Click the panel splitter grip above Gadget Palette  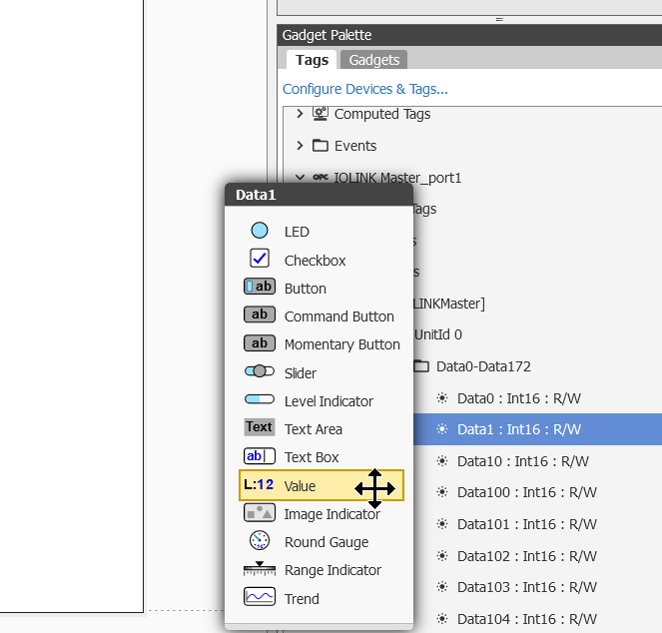tap(499, 19)
